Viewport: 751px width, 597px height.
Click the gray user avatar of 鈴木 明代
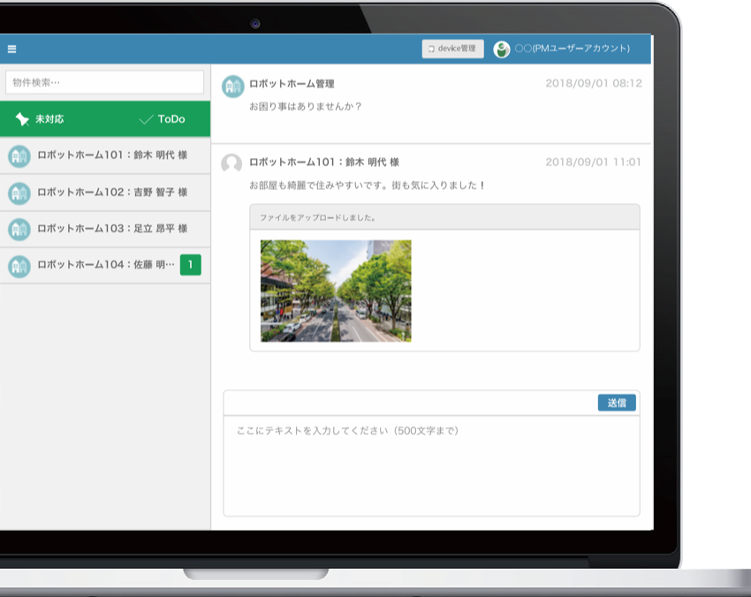coord(231,163)
